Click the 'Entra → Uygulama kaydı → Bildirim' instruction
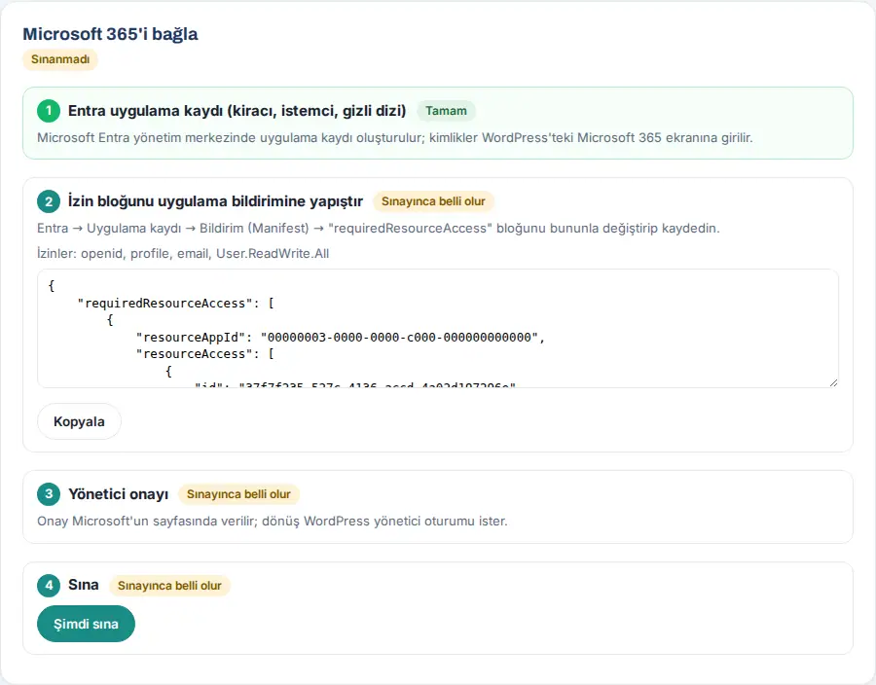The height and width of the screenshot is (685, 876). pyautogui.click(x=379, y=229)
